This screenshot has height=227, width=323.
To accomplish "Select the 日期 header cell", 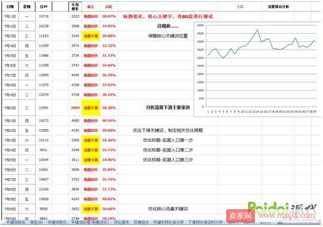I will tap(10, 6).
